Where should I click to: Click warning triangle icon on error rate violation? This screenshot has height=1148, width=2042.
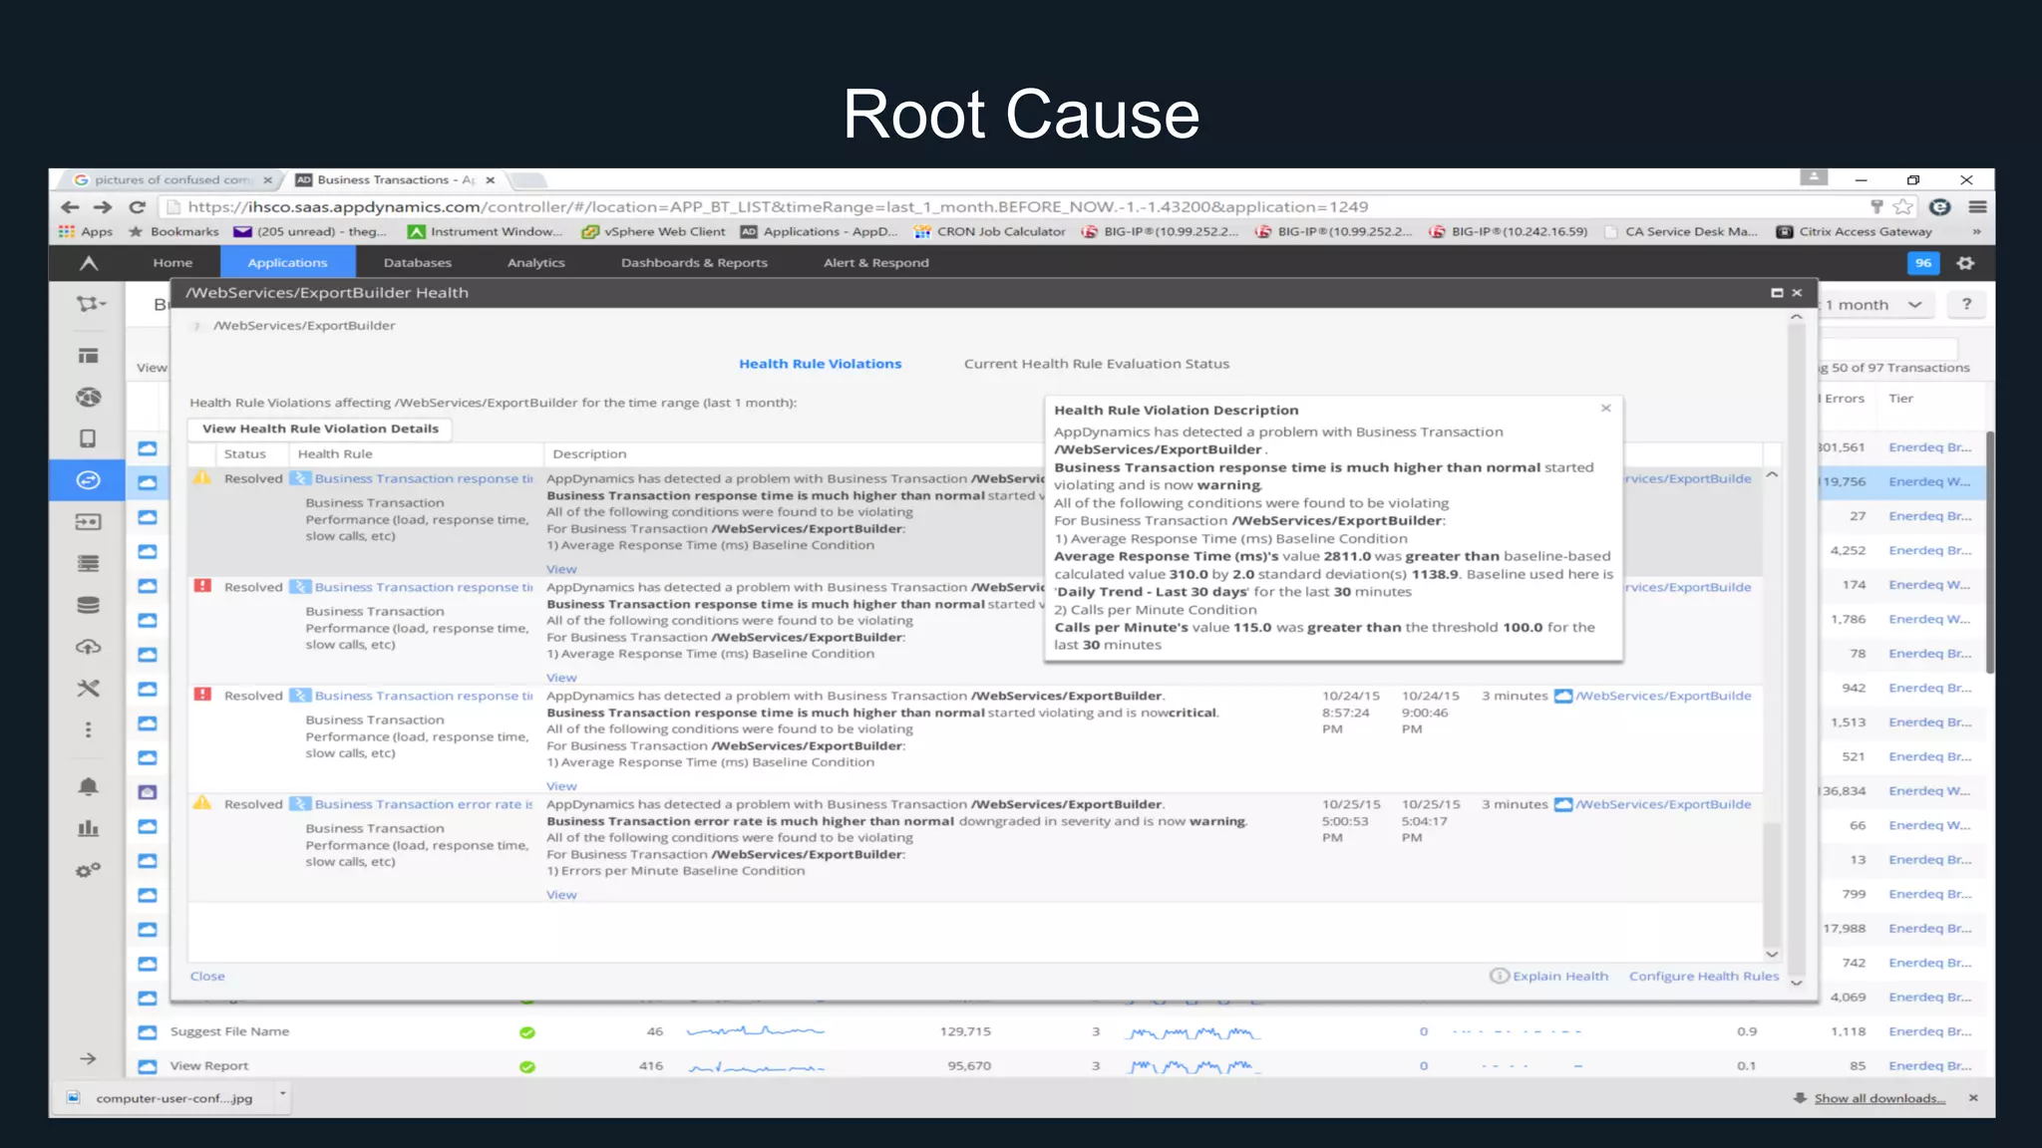[x=202, y=803]
